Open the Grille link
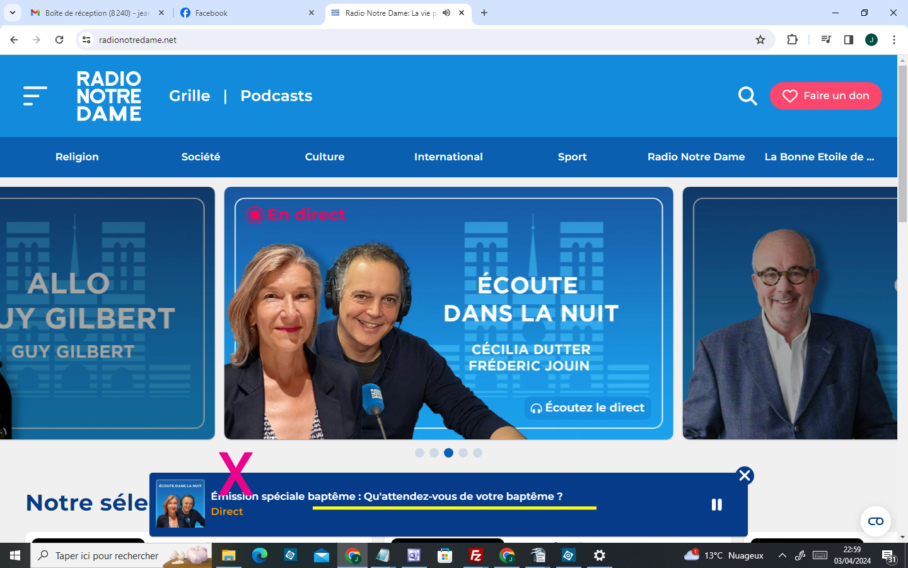The width and height of the screenshot is (908, 568). 190,96
